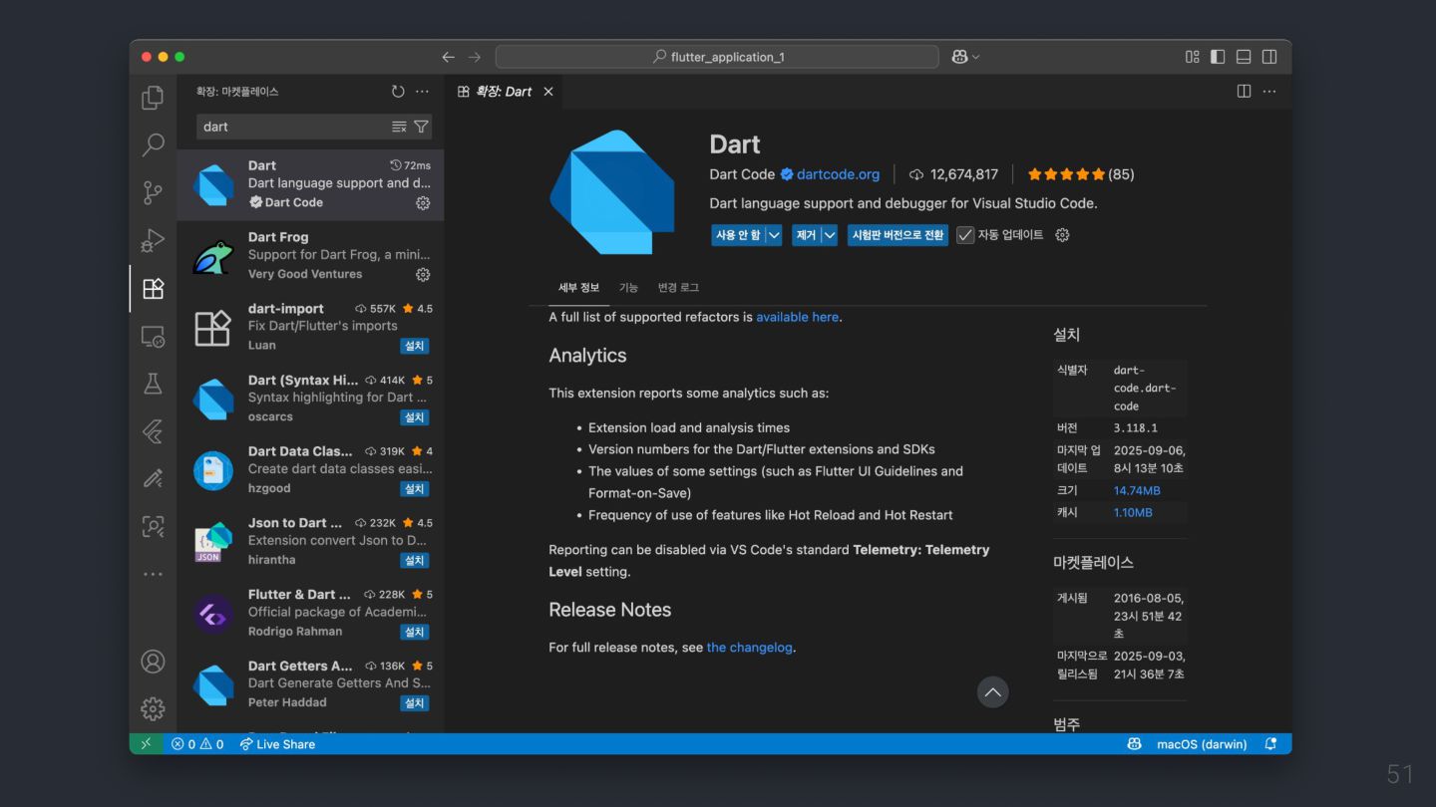1436x807 pixels.
Task: Open the notifications bell in status bar
Action: click(x=1270, y=744)
